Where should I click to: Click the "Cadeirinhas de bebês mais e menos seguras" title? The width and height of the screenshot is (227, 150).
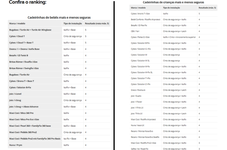[x=59, y=18]
